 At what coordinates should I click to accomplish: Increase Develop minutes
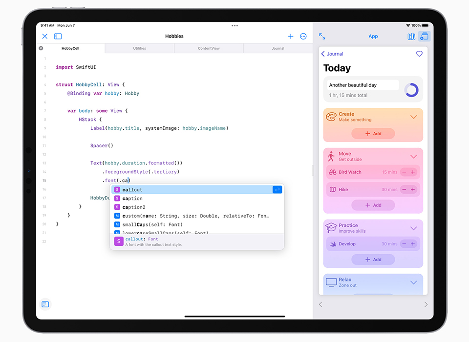pyautogui.click(x=413, y=244)
